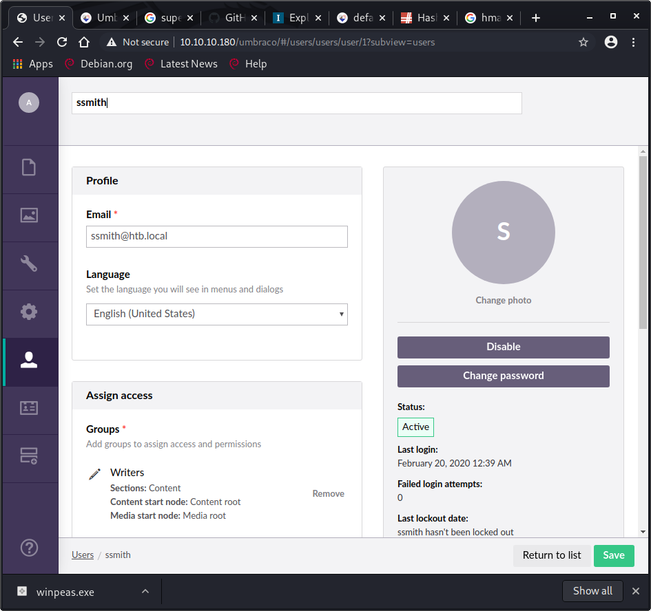Image resolution: width=651 pixels, height=611 pixels.
Task: Click the Users breadcrumb link
Action: click(83, 555)
